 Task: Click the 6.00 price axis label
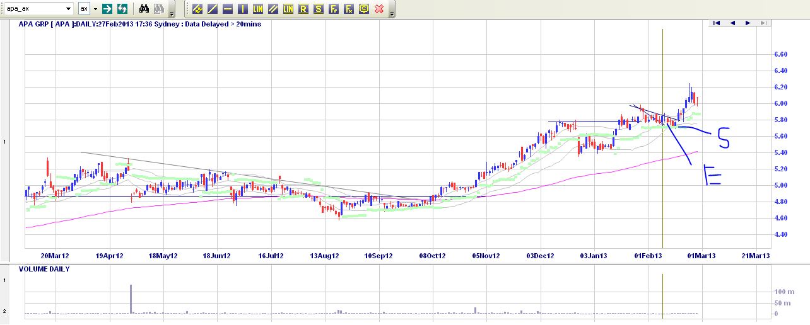click(x=780, y=104)
